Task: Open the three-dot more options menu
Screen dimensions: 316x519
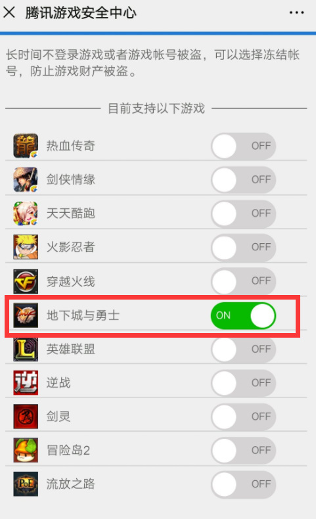Action: (x=296, y=12)
